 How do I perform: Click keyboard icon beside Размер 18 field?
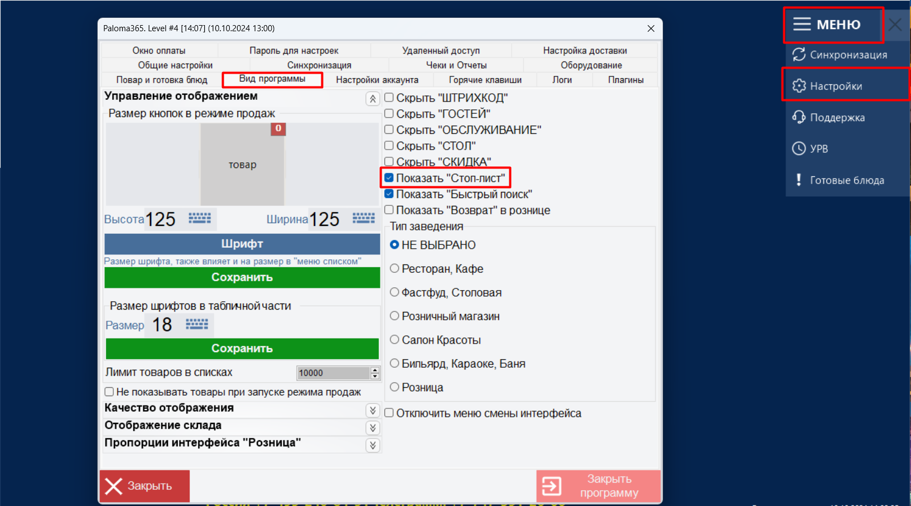pyautogui.click(x=196, y=324)
